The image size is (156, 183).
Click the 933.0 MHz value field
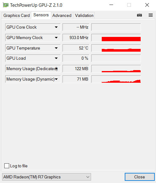tap(76, 38)
